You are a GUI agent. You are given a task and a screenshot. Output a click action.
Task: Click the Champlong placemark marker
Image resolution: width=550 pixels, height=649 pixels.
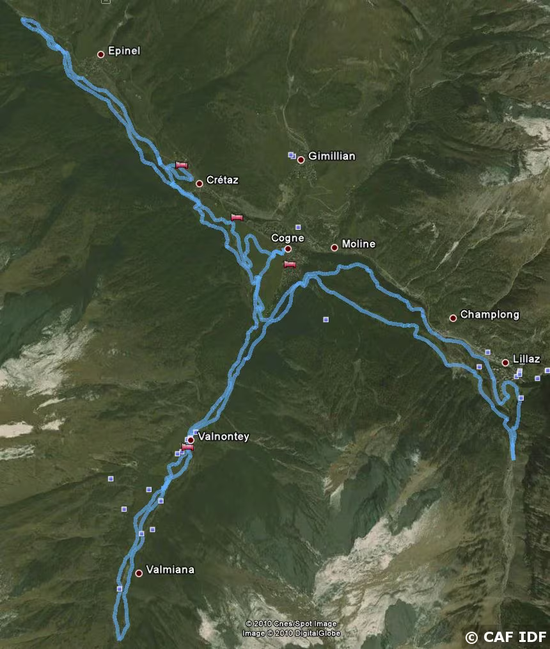tap(453, 318)
